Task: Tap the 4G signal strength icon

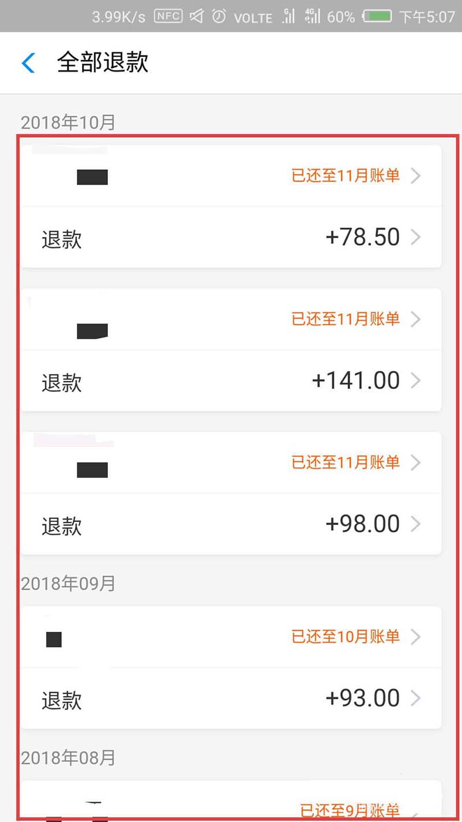Action: 312,16
